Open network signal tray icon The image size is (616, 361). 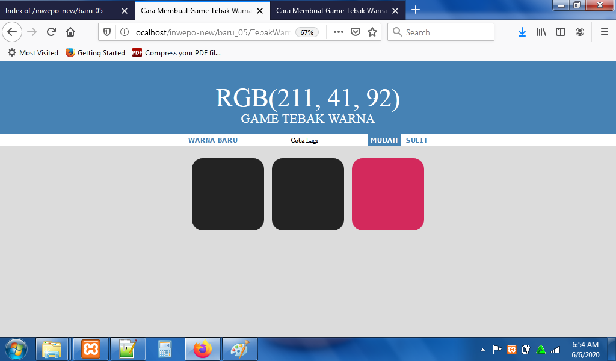coord(555,349)
